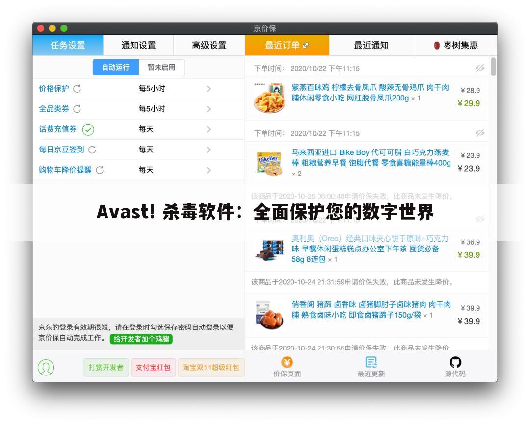Expand 每日京豆签到 frequency chevron
530x425 pixels.
[209, 150]
